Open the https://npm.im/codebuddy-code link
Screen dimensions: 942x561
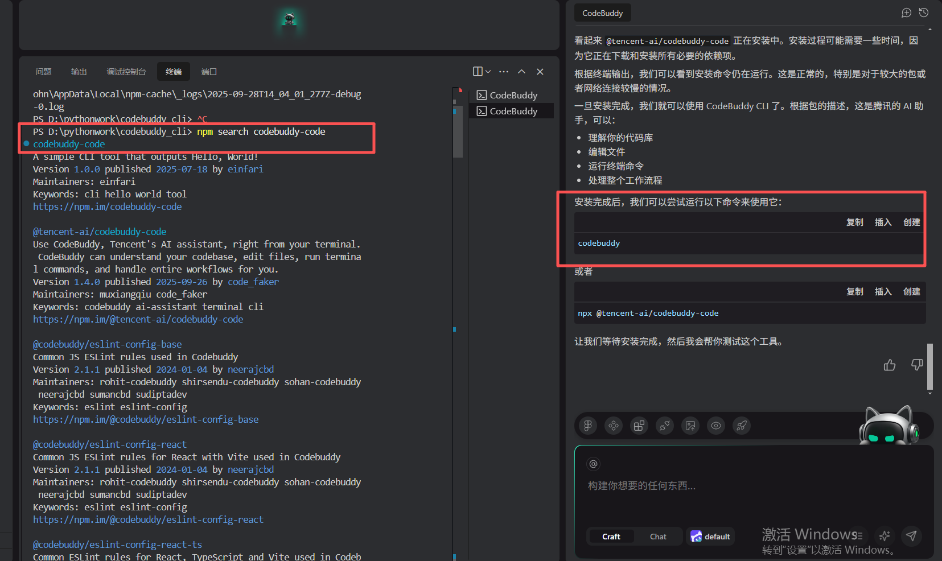(107, 207)
